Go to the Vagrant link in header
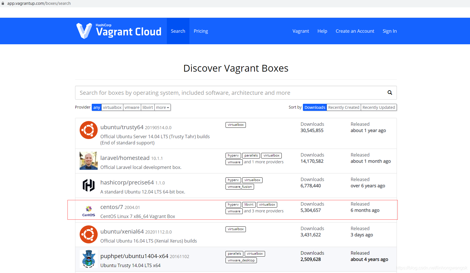The width and height of the screenshot is (470, 273). click(301, 31)
